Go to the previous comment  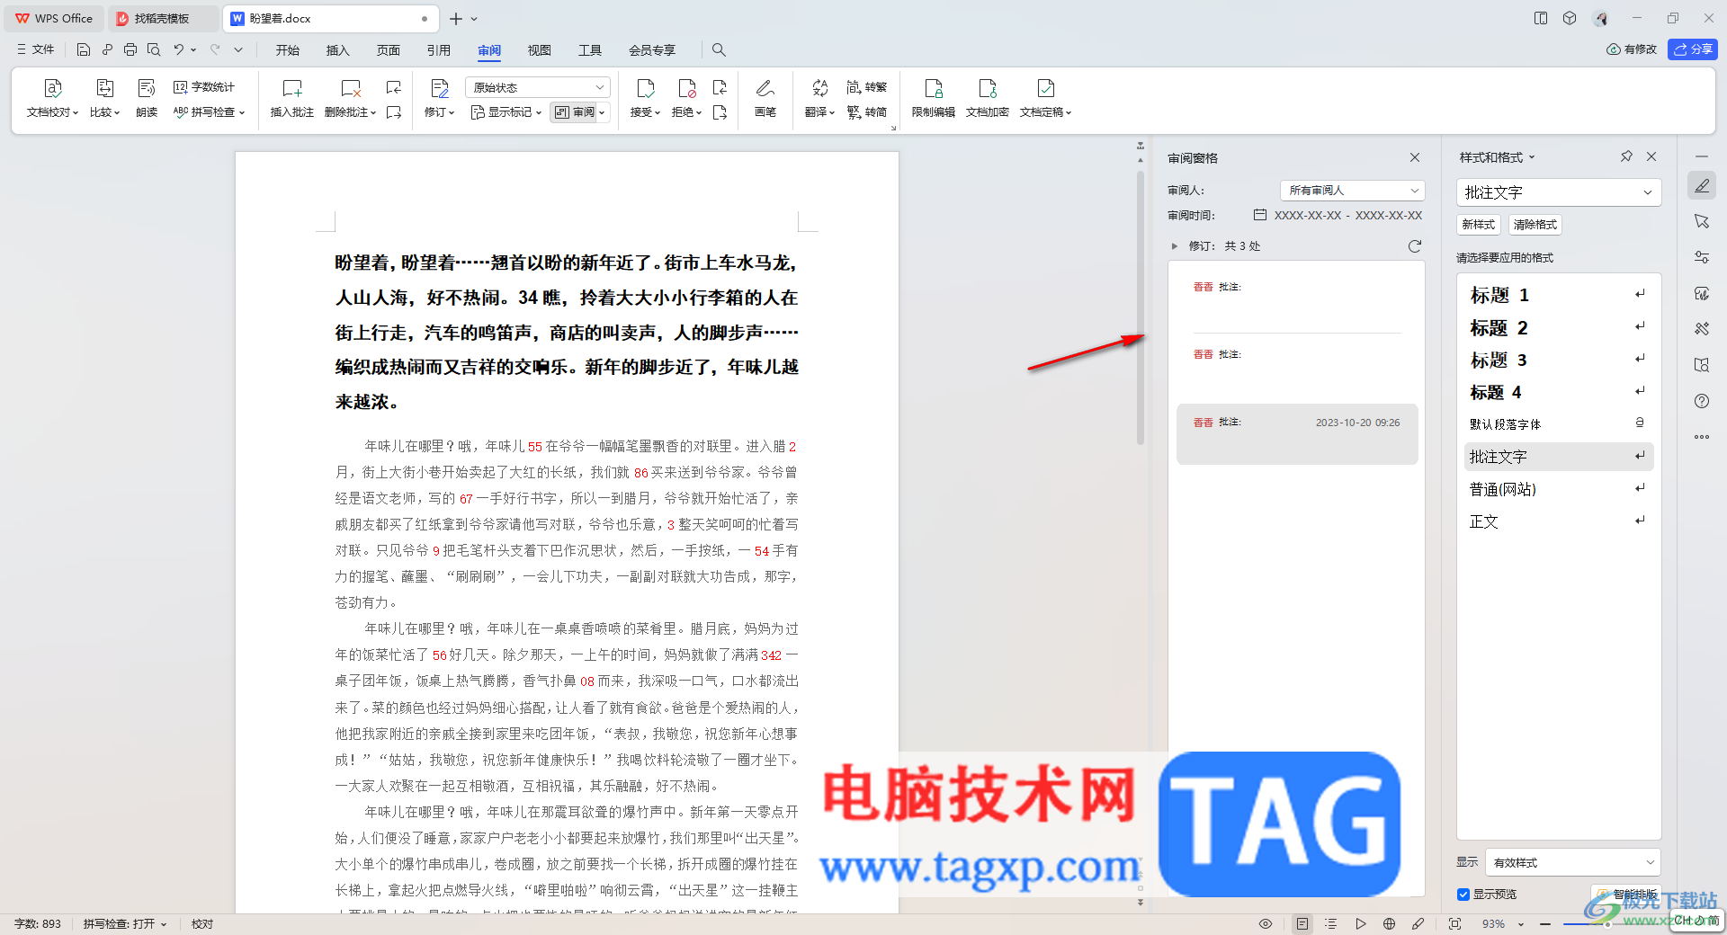394,87
